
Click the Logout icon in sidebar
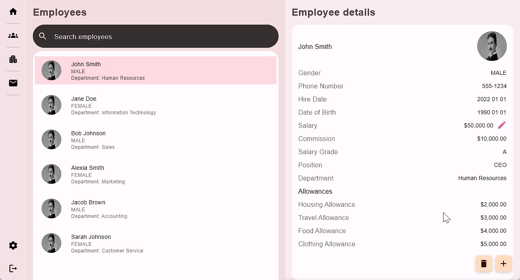pos(13,268)
